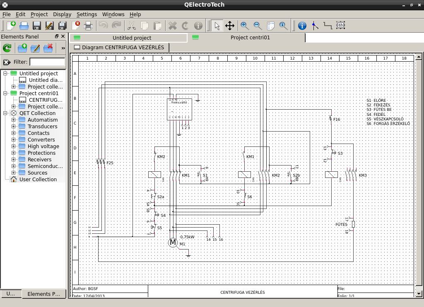
Task: Expand the Automatism folder
Action: 13,120
